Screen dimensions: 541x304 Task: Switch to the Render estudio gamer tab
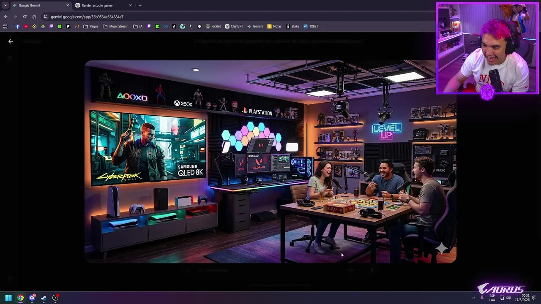[x=104, y=5]
